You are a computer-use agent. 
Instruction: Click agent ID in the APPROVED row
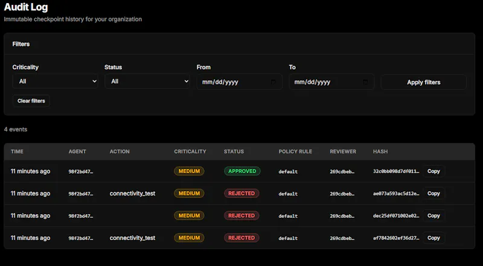click(x=81, y=171)
